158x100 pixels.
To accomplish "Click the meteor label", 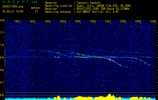I will 36,8.
